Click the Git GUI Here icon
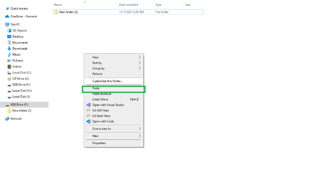 point(88,110)
